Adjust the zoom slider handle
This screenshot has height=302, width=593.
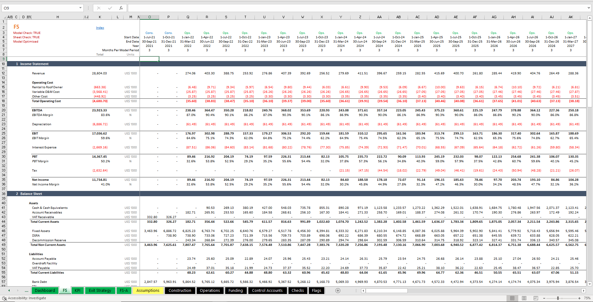[558, 298]
